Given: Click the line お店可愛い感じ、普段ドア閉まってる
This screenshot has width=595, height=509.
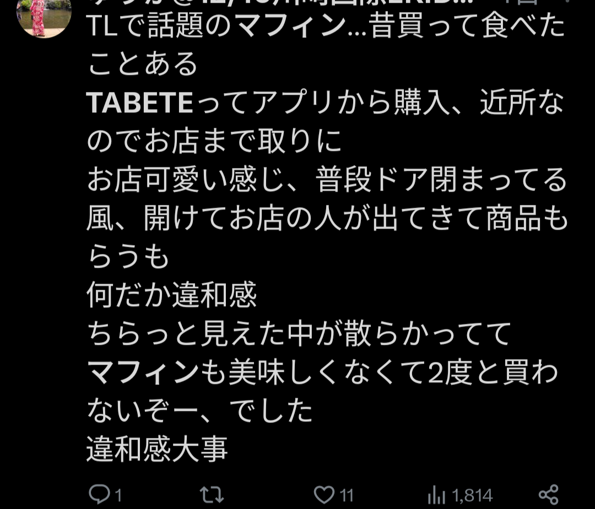Looking at the screenshot, I should pos(327,180).
